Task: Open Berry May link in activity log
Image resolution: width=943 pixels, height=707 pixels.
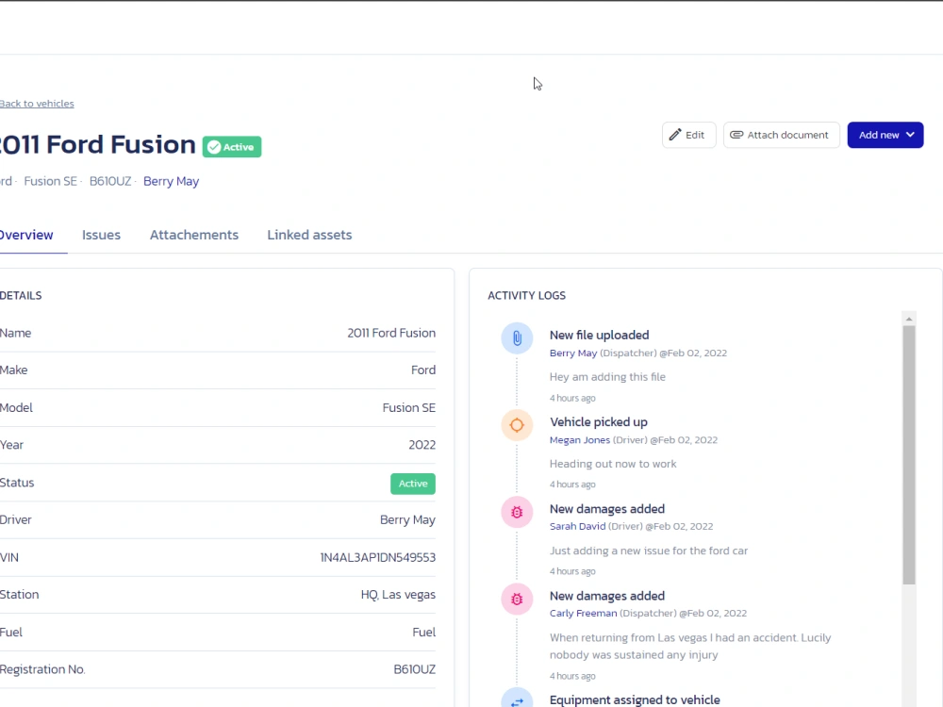Action: tap(573, 353)
